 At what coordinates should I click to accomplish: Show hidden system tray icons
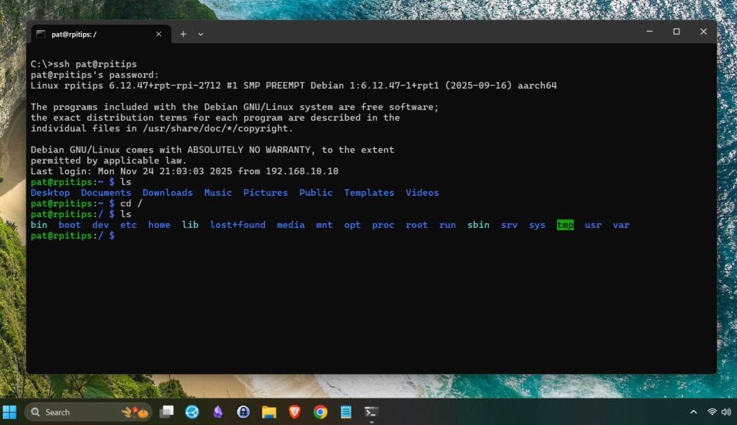[x=693, y=412]
